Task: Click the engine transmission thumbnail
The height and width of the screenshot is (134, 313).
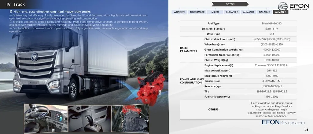Action: (x=130, y=119)
